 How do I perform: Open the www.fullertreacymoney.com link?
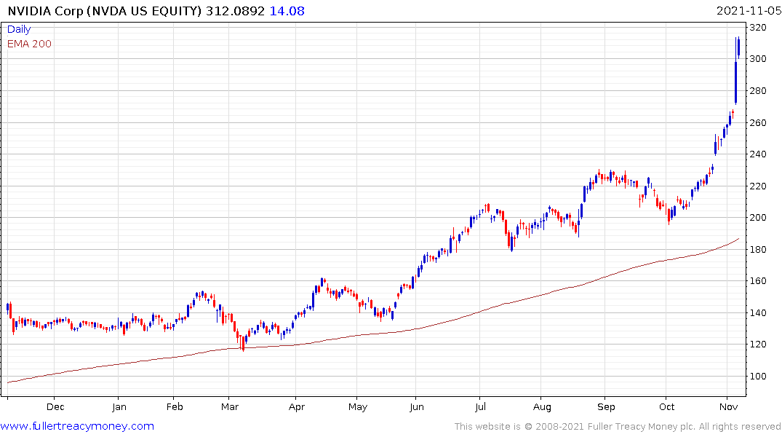pos(77,426)
